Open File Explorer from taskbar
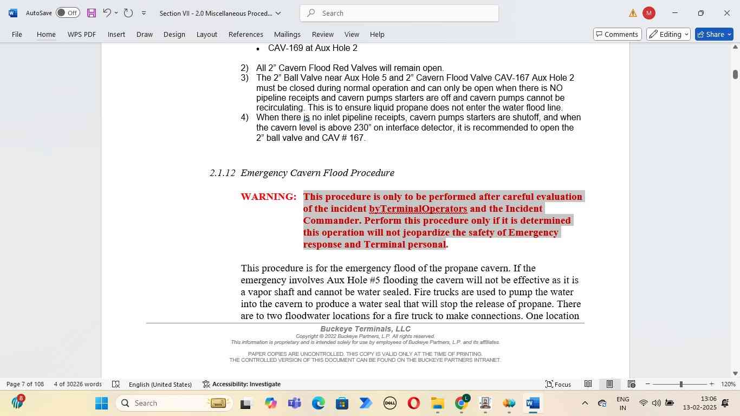Screen dimensions: 740x416 click(x=437, y=403)
